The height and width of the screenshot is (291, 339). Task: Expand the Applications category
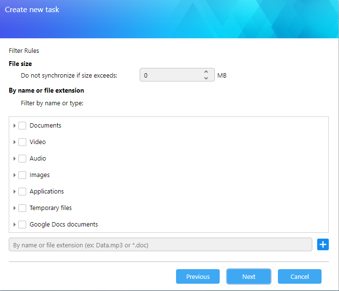[x=15, y=192]
